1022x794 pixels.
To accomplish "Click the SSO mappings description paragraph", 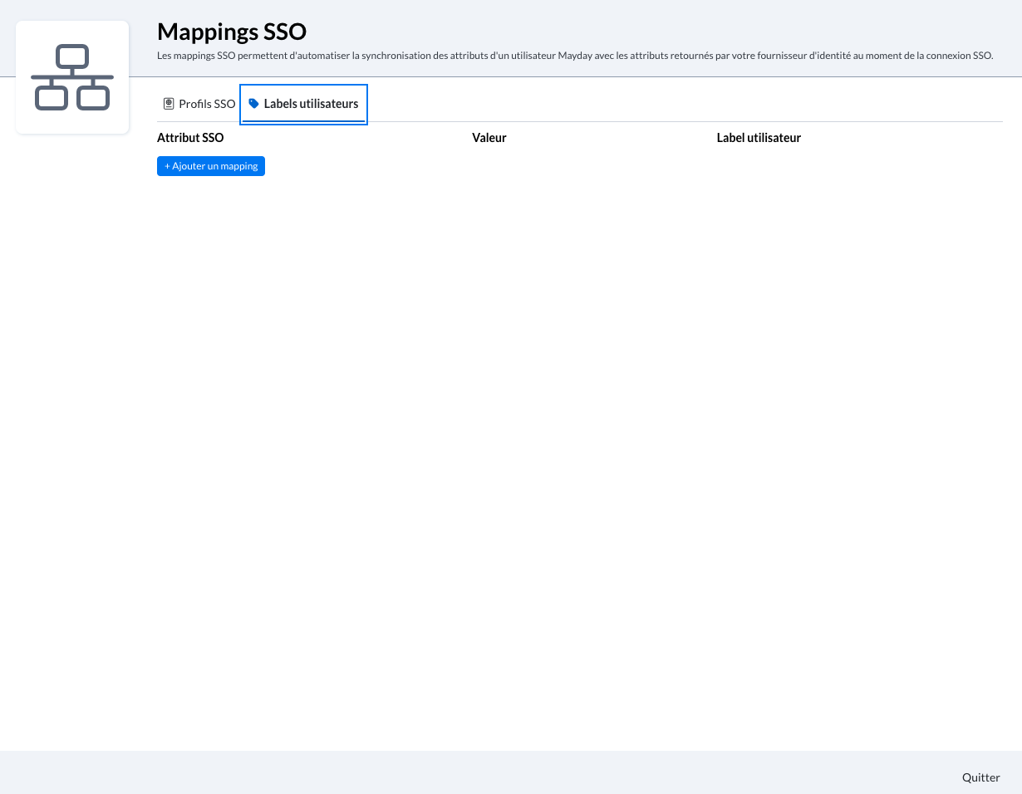I will [x=574, y=56].
